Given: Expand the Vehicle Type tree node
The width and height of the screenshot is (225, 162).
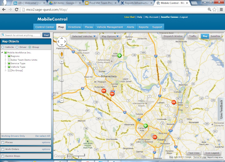Looking at the screenshot, I should pyautogui.click(x=6, y=67).
